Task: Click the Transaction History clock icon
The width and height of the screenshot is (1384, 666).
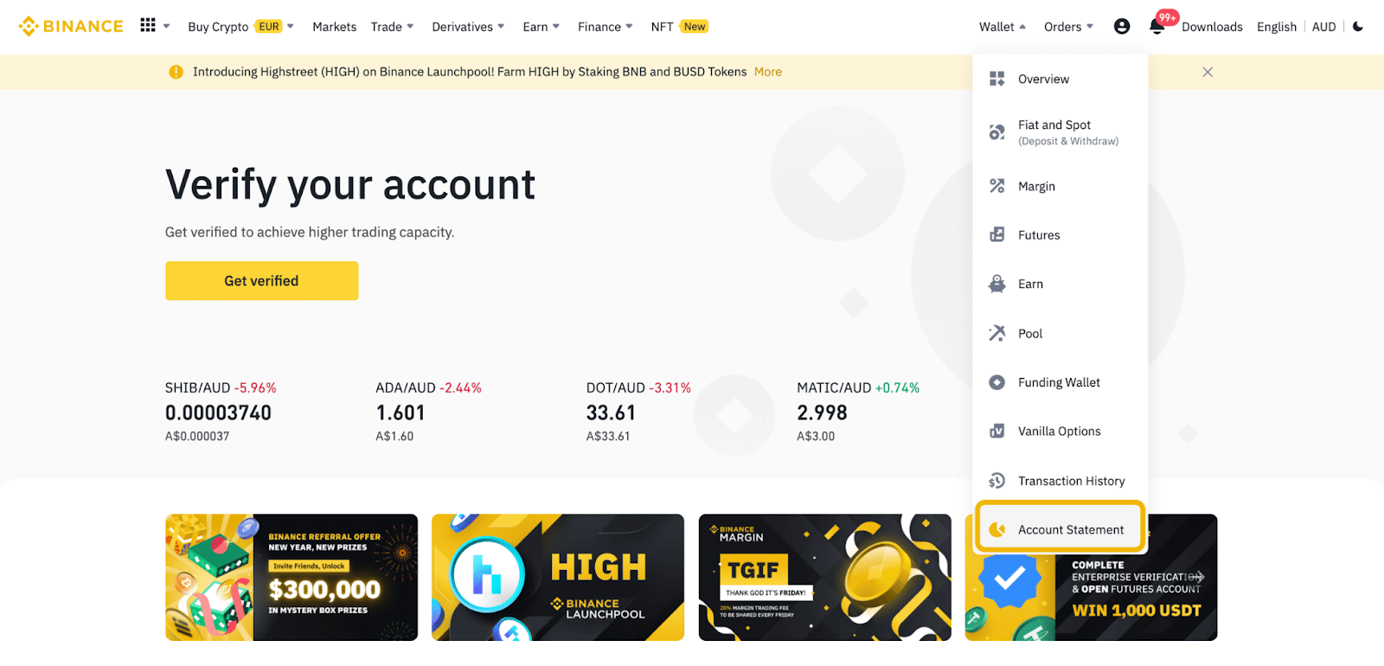Action: point(997,481)
